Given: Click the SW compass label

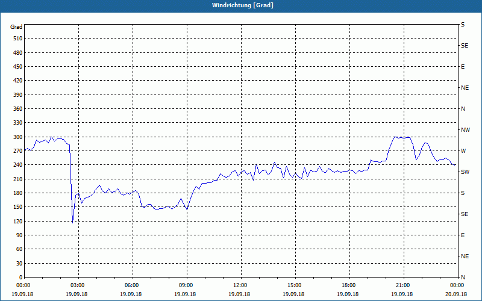Looking at the screenshot, I should (x=465, y=172).
